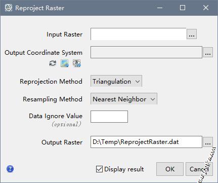Maximize the Reproject Raster window
The image size is (218, 183).
183,8
